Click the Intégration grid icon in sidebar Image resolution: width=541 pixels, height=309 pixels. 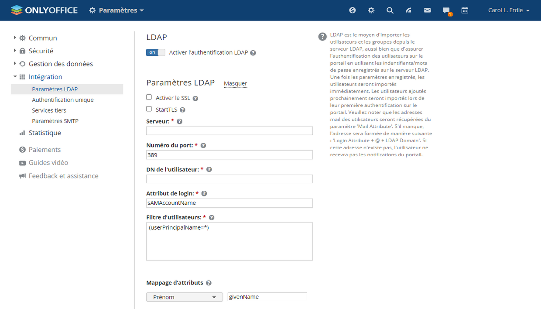coord(23,77)
